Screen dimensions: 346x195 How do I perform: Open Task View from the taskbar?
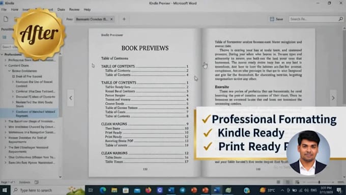point(91,190)
